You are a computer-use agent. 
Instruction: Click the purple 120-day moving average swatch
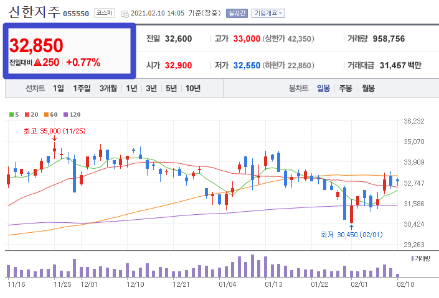[x=66, y=115]
